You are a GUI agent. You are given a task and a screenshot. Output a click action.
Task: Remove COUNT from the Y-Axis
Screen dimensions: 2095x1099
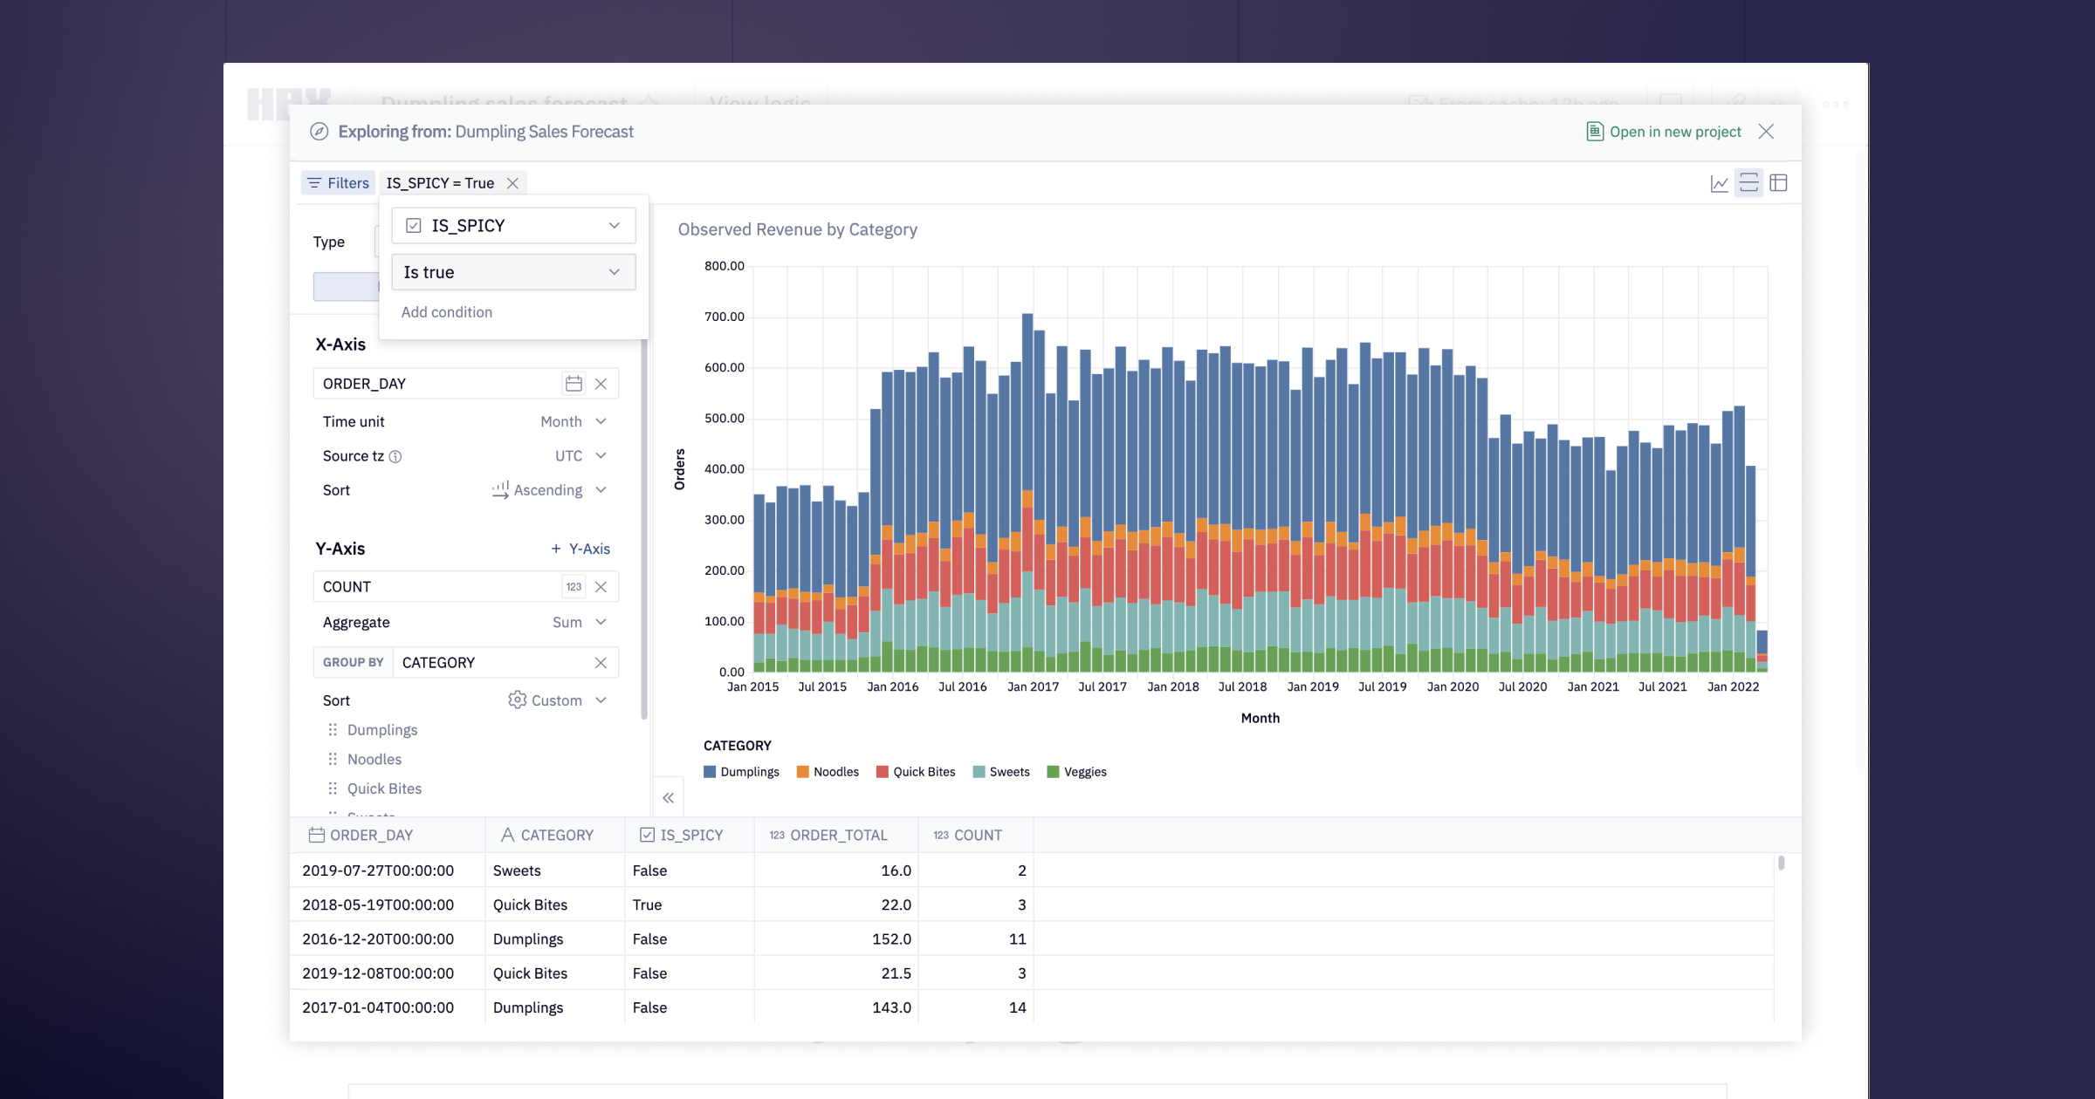tap(601, 587)
